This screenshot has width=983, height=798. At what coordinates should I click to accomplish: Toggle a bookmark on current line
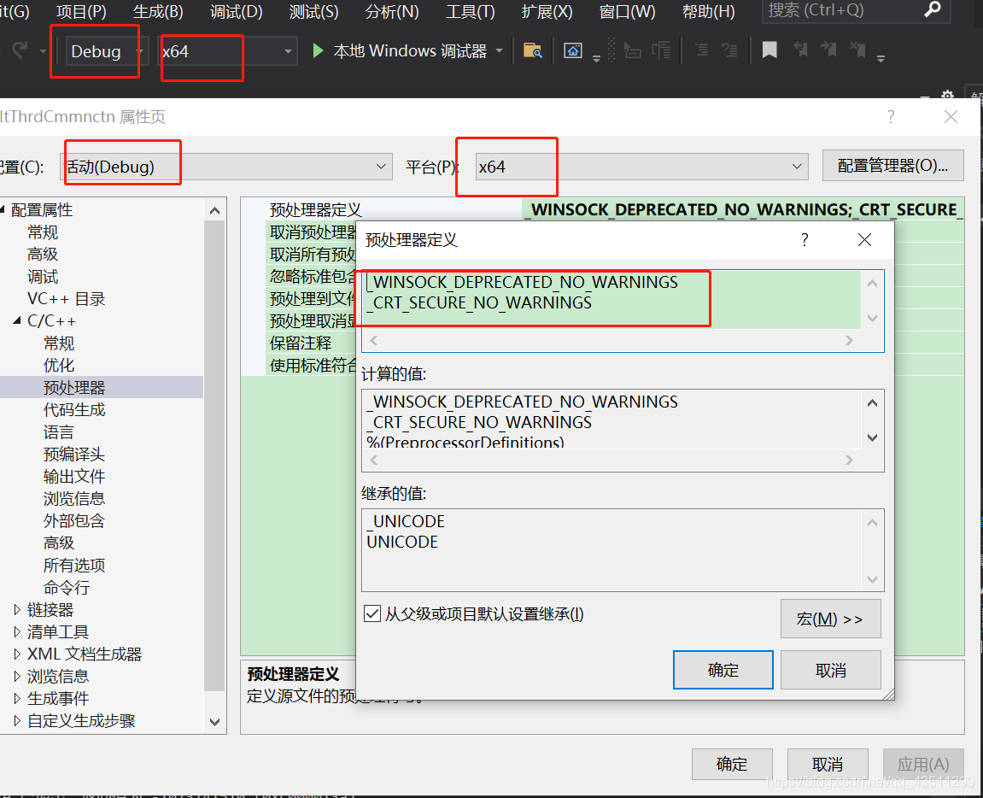click(x=769, y=50)
